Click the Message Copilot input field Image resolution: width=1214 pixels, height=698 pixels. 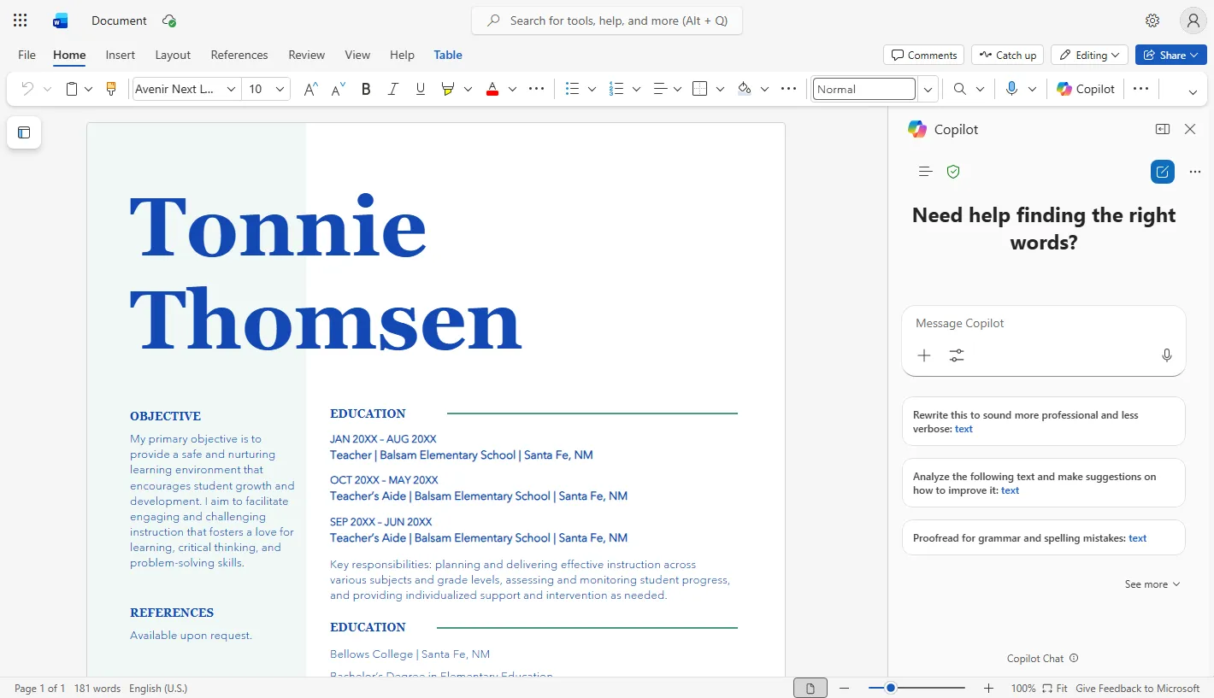point(1043,323)
